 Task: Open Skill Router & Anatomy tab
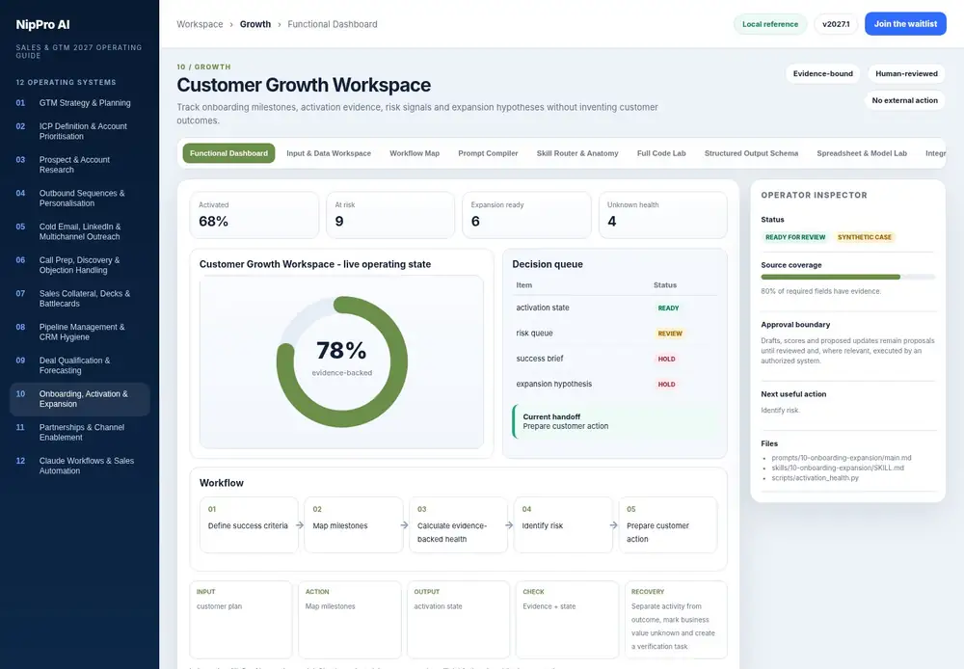[x=577, y=153]
